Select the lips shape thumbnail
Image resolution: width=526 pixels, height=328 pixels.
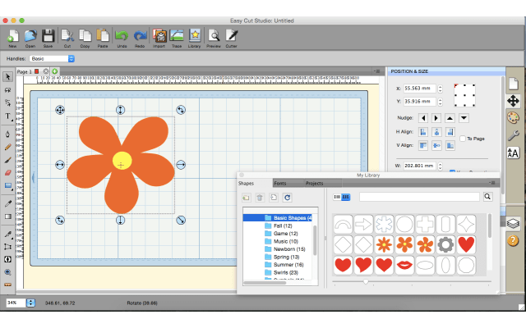click(404, 265)
